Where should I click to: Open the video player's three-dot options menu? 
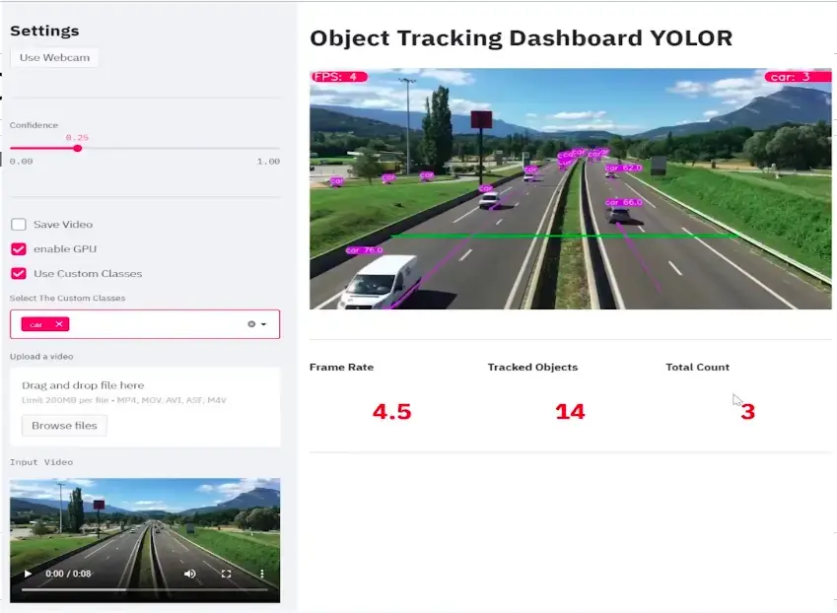point(260,572)
